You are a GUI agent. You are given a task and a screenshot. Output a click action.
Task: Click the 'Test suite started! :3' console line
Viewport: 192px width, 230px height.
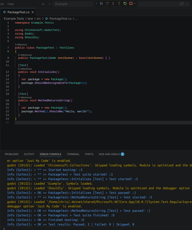pos(60,174)
